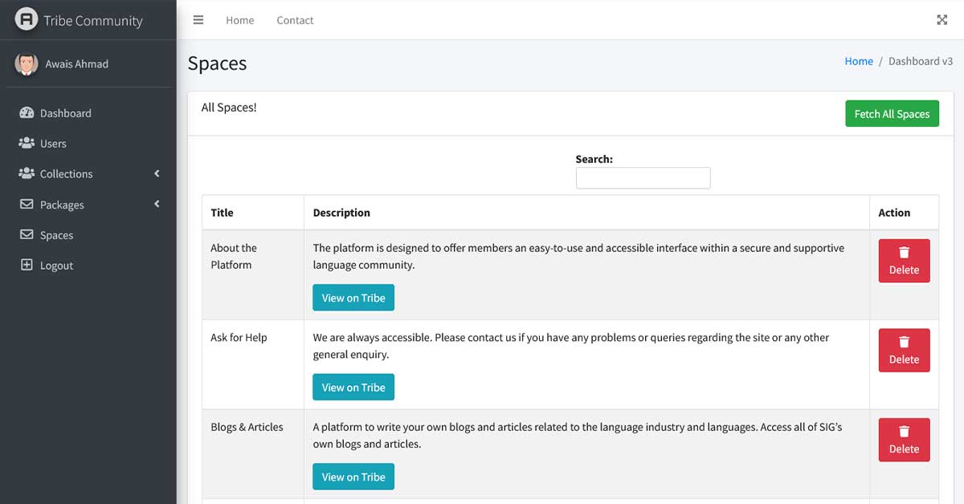Focus the Search input field
The width and height of the screenshot is (964, 504).
click(643, 178)
